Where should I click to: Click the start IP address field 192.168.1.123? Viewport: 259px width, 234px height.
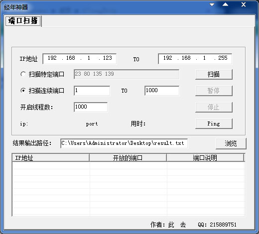pyautogui.click(x=80, y=59)
